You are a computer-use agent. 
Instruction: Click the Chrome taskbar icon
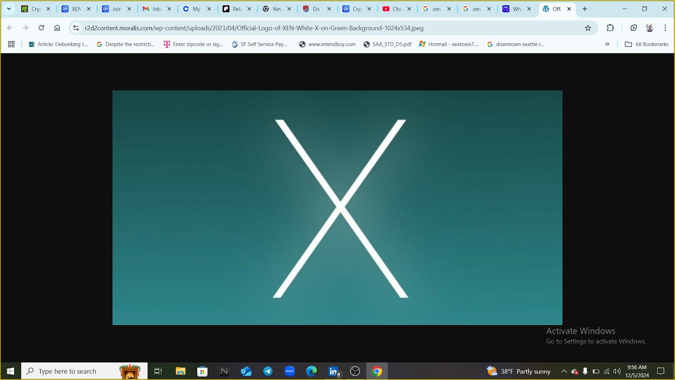point(377,371)
